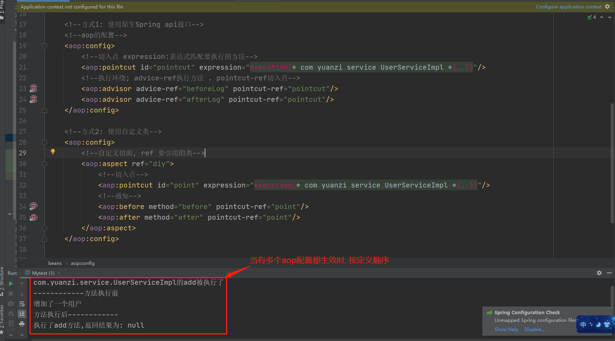This screenshot has height=341, width=615.
Task: Click the ref="diy" attribute on line 30
Action: pos(150,164)
